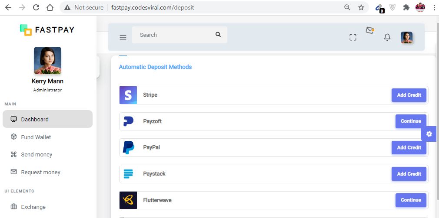The image size is (439, 218).
Task: Click the Flutterwave logo
Action: tap(128, 200)
